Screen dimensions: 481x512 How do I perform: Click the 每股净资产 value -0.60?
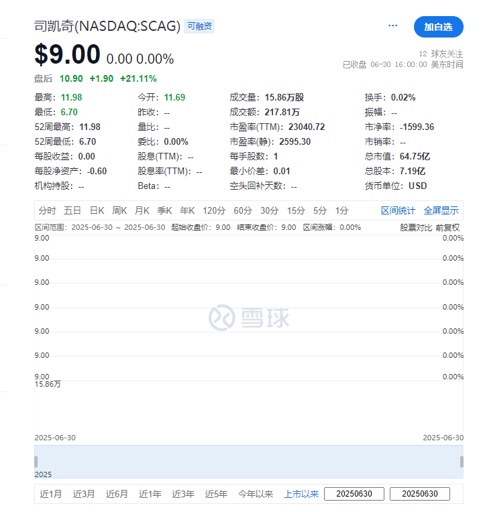pos(97,171)
